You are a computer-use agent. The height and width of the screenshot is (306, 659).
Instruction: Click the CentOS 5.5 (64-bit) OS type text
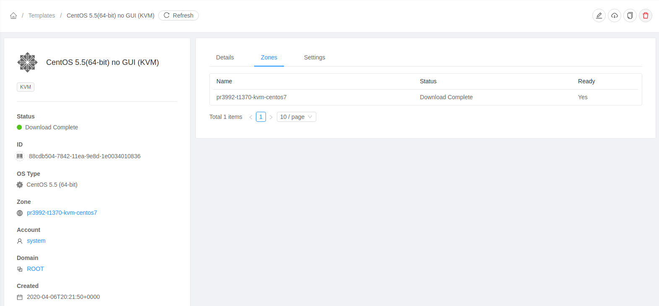tap(52, 185)
